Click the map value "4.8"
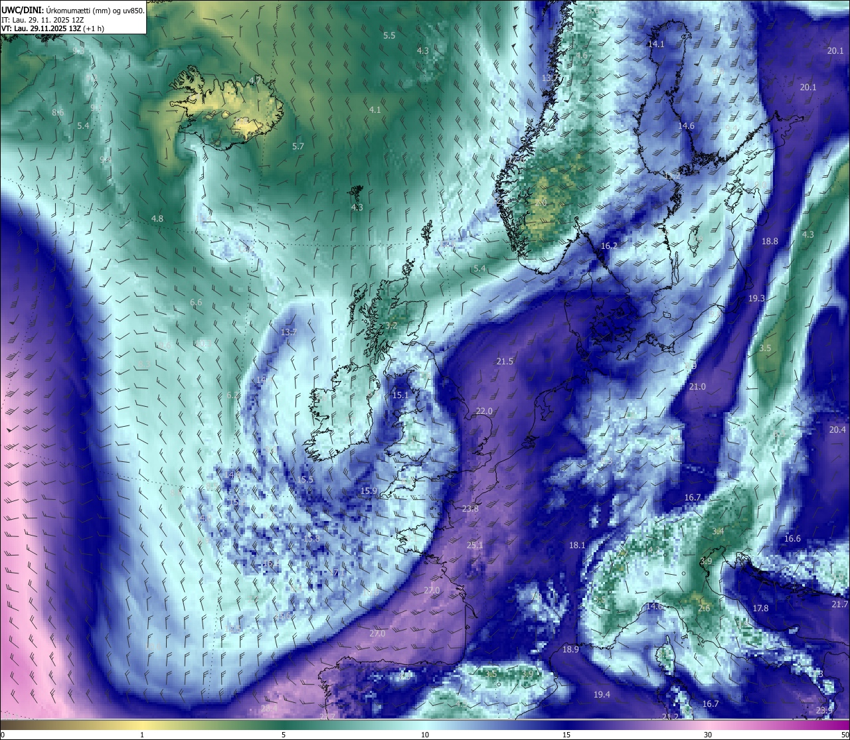 [157, 218]
